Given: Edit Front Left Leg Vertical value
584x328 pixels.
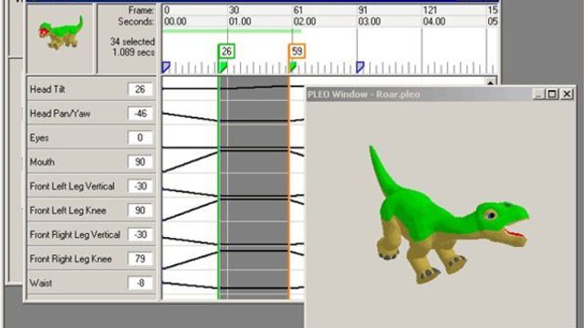Looking at the screenshot, I should point(140,186).
